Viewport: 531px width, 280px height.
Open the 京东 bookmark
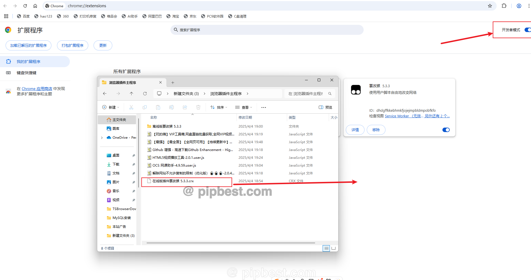(x=190, y=16)
